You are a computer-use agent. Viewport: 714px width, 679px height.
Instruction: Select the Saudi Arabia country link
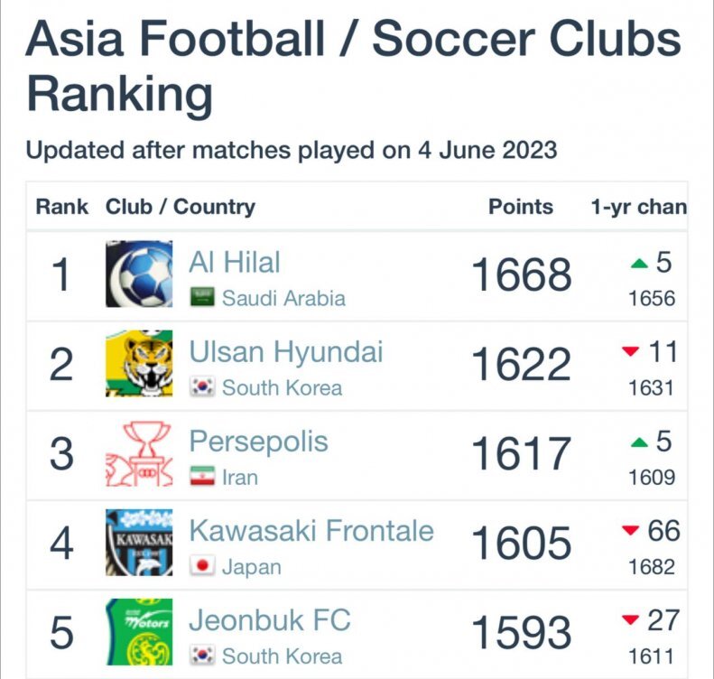point(283,298)
